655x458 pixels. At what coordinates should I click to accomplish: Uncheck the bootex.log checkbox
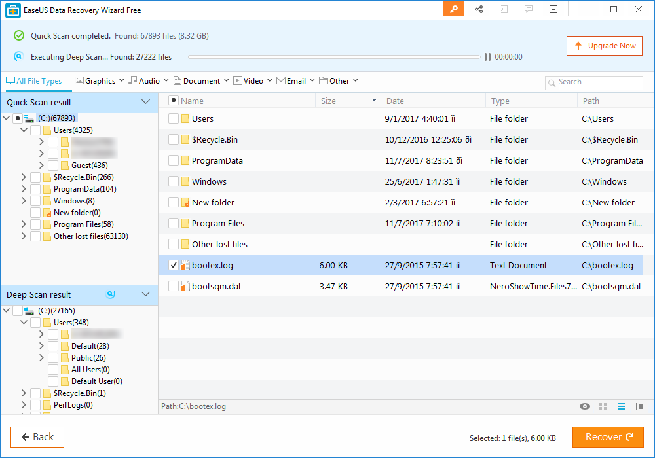click(174, 265)
